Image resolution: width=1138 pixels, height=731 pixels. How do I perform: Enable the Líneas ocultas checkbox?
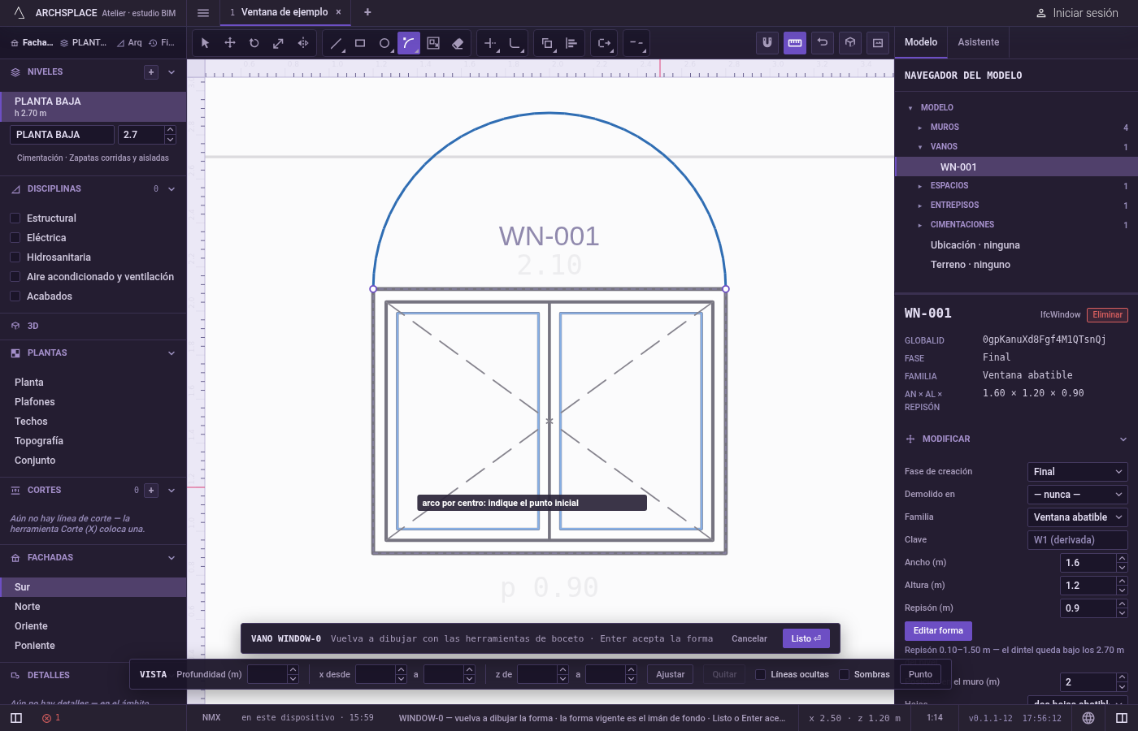click(x=761, y=674)
